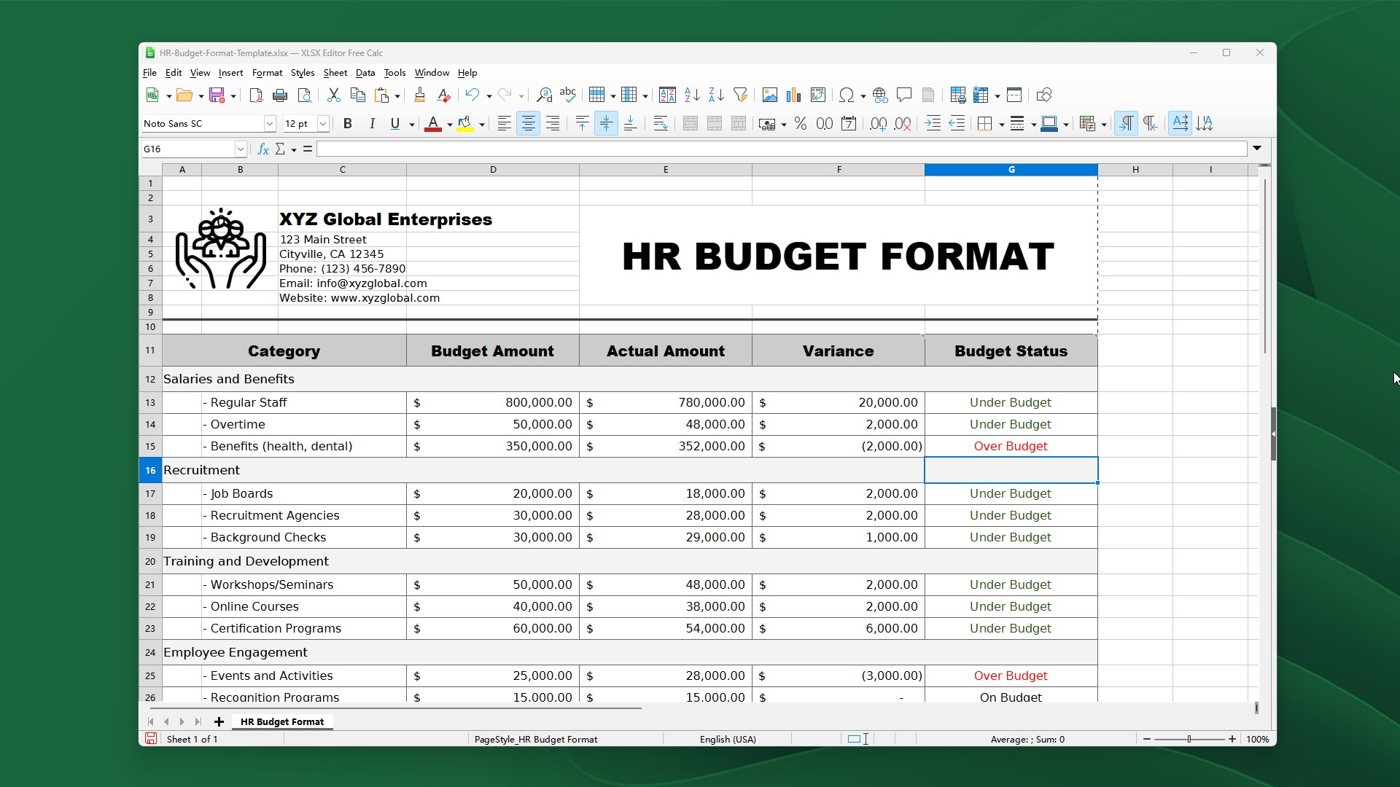Click the Undo button
Screen dimensions: 1400x787
(x=472, y=95)
